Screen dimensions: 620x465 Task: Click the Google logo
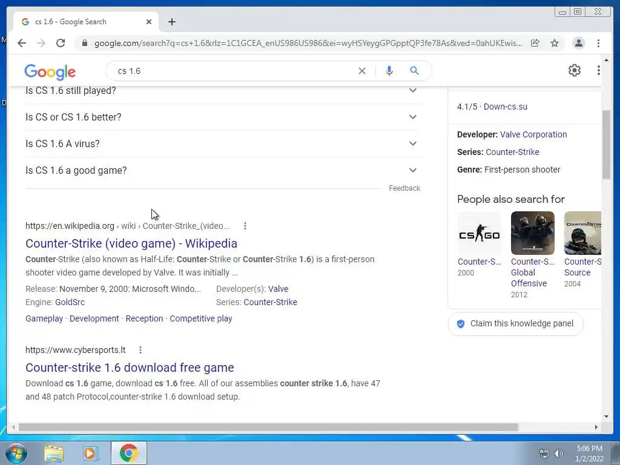[50, 71]
